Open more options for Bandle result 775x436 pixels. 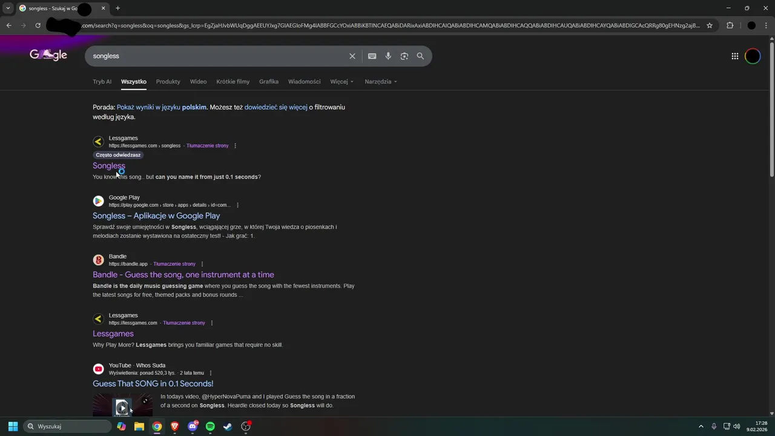[x=202, y=264]
